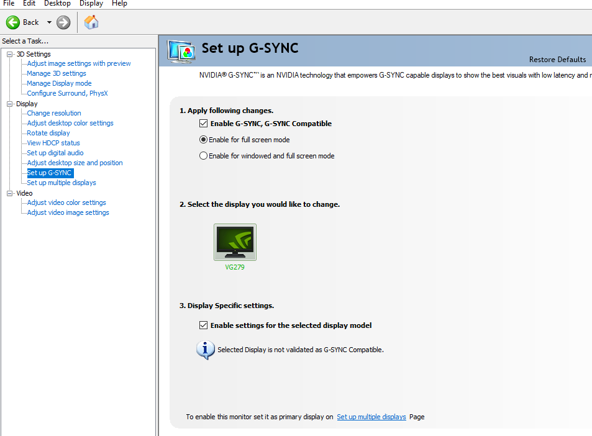Click the green Back arrow icon
Screen dimensions: 592x436
click(13, 22)
